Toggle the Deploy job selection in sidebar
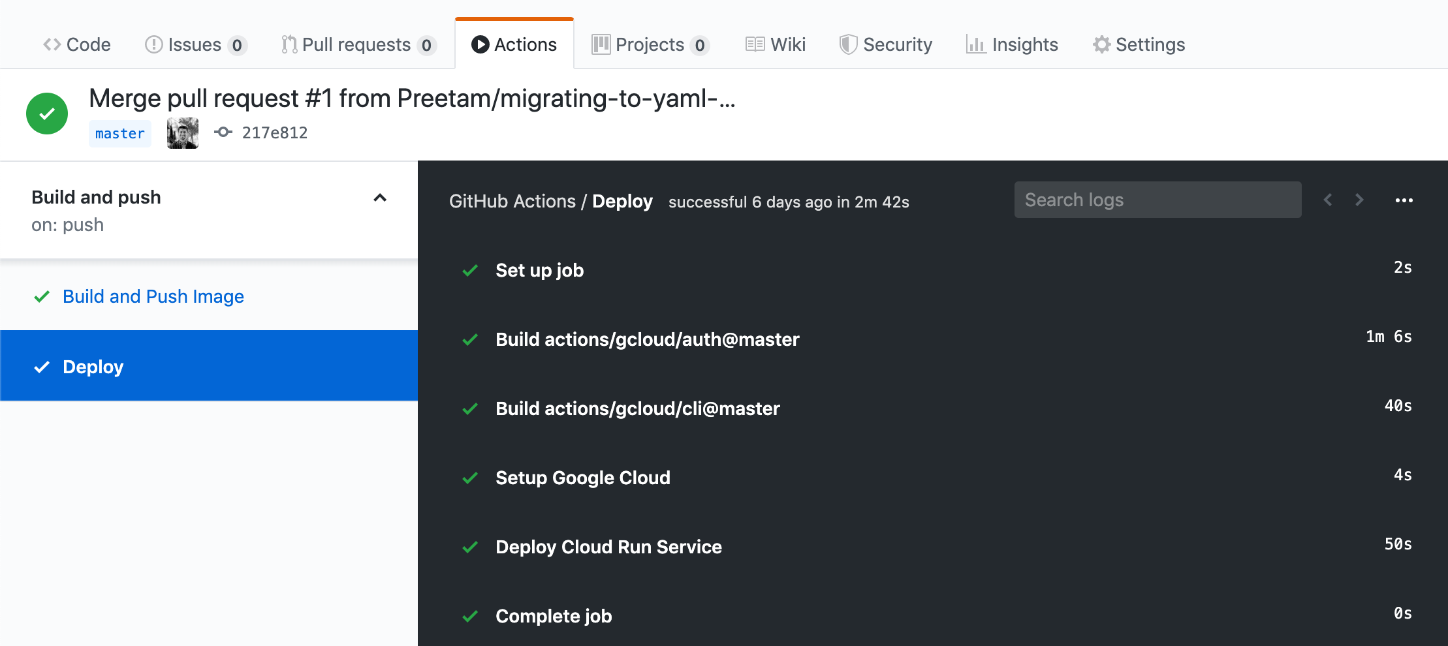Viewport: 1448px width, 646px height. point(93,366)
